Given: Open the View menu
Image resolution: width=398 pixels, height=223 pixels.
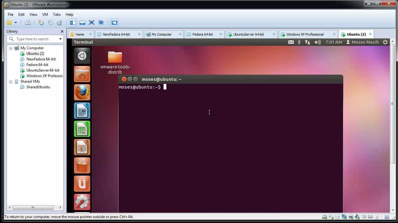Looking at the screenshot, I should click(33, 15).
